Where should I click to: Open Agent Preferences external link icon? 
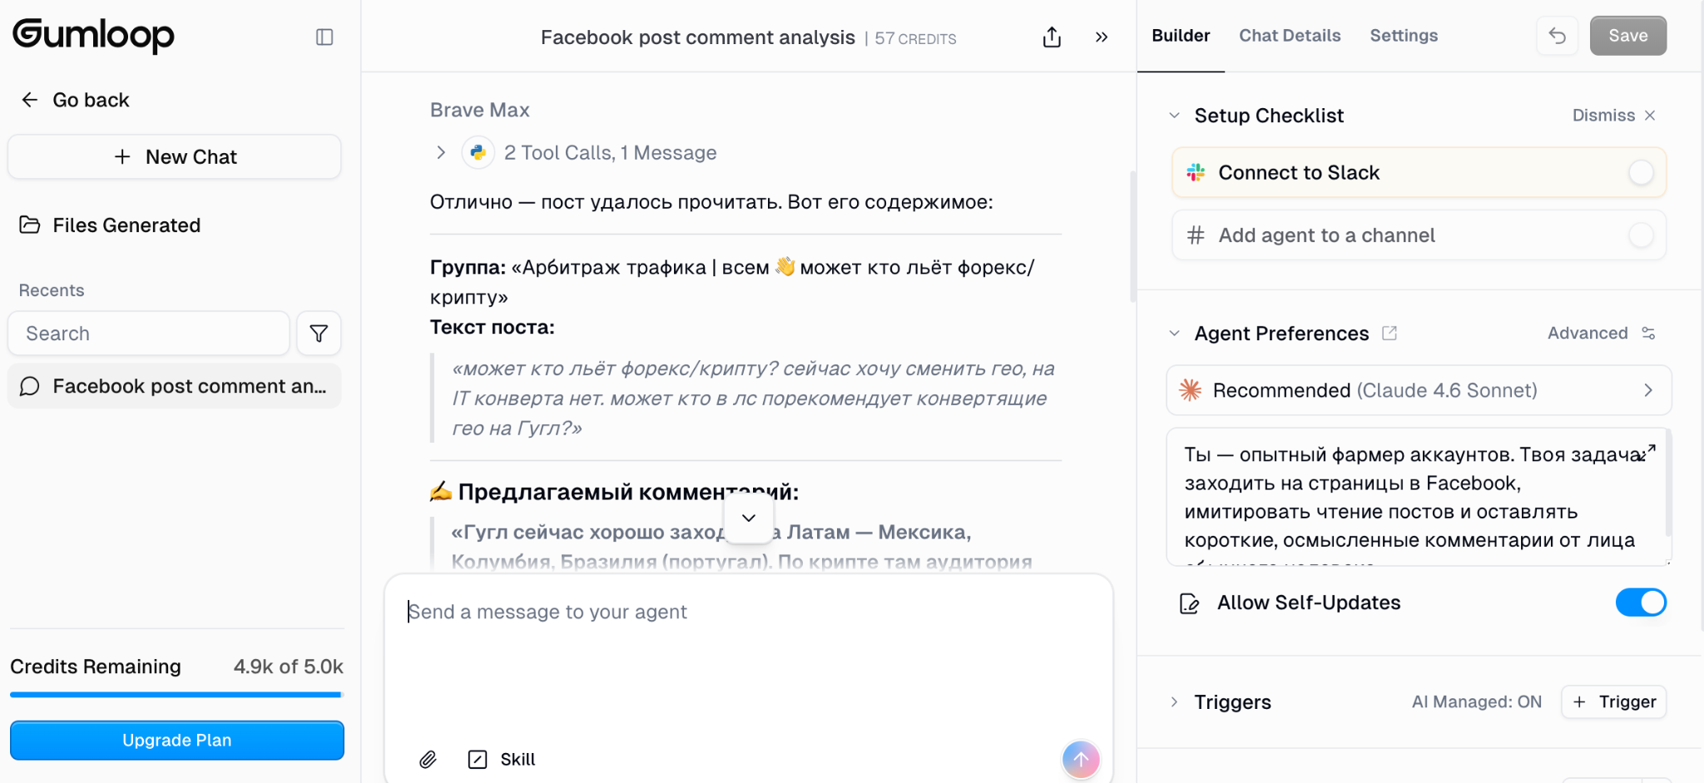point(1389,333)
